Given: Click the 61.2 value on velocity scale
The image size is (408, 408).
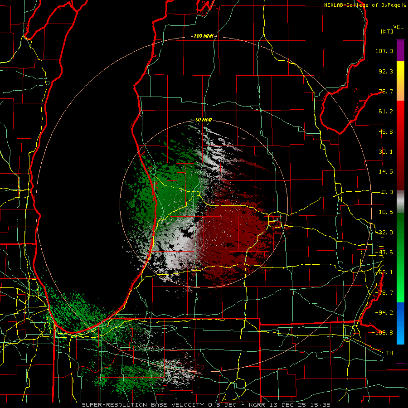Looking at the screenshot, I should coord(386,112).
